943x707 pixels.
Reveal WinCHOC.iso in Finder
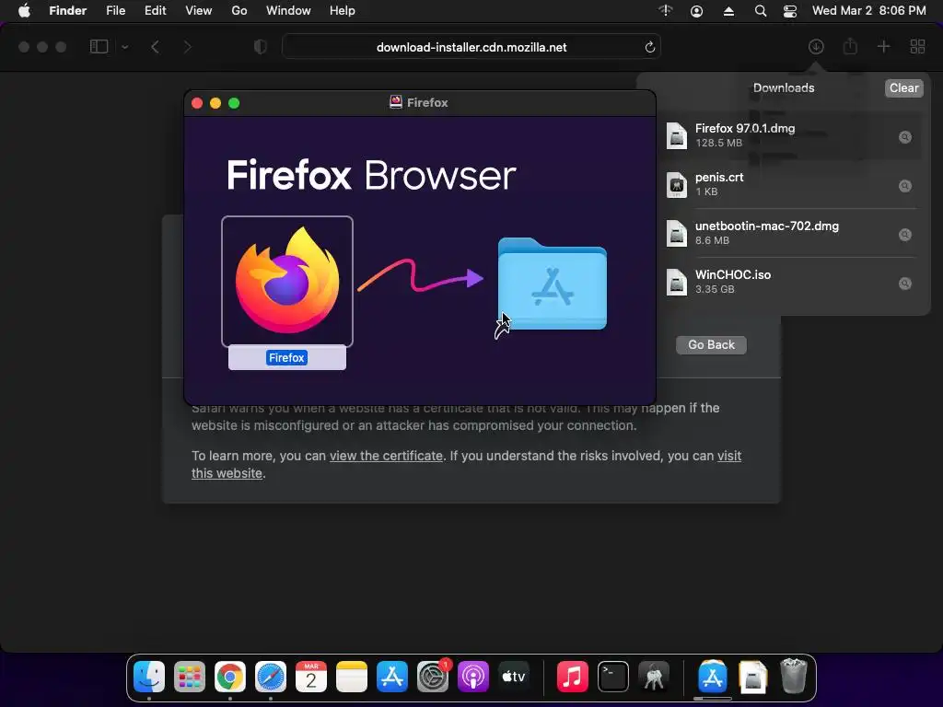905,284
